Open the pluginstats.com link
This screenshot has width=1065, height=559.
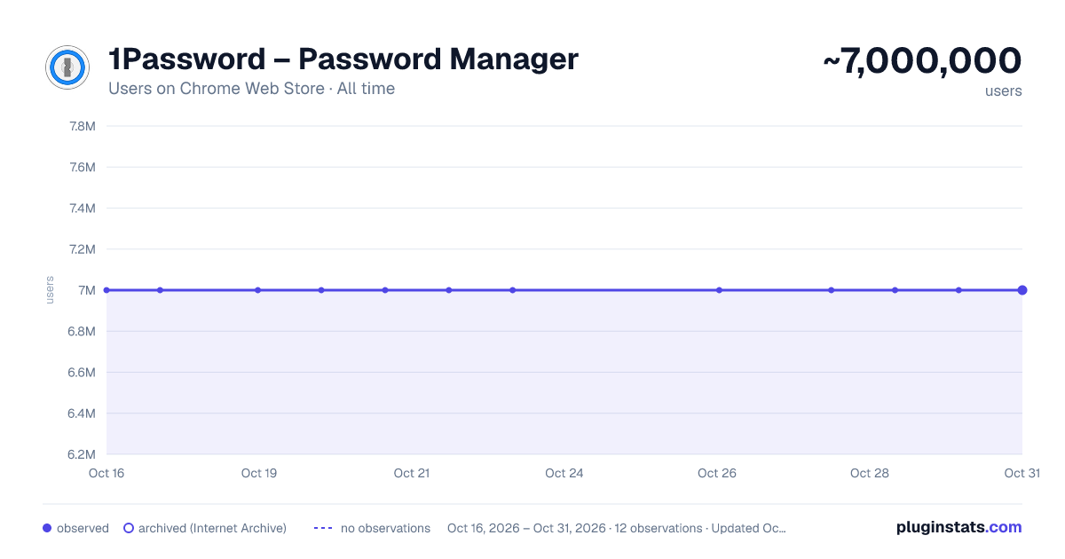(959, 527)
